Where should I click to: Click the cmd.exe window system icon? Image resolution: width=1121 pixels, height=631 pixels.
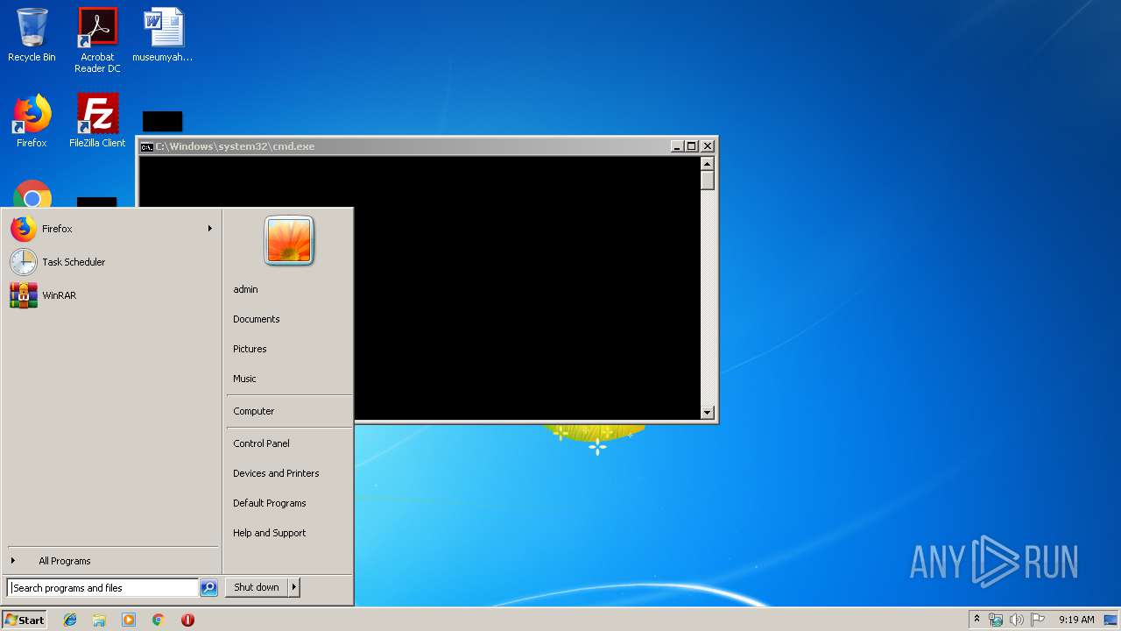coord(147,146)
